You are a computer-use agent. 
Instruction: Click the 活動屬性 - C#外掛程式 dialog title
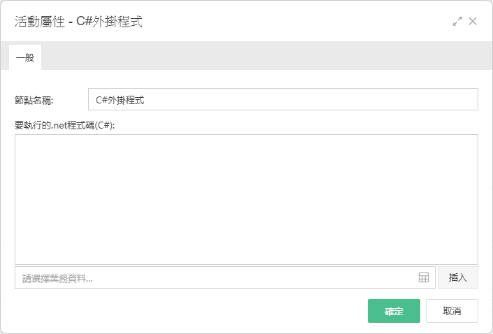pos(78,22)
